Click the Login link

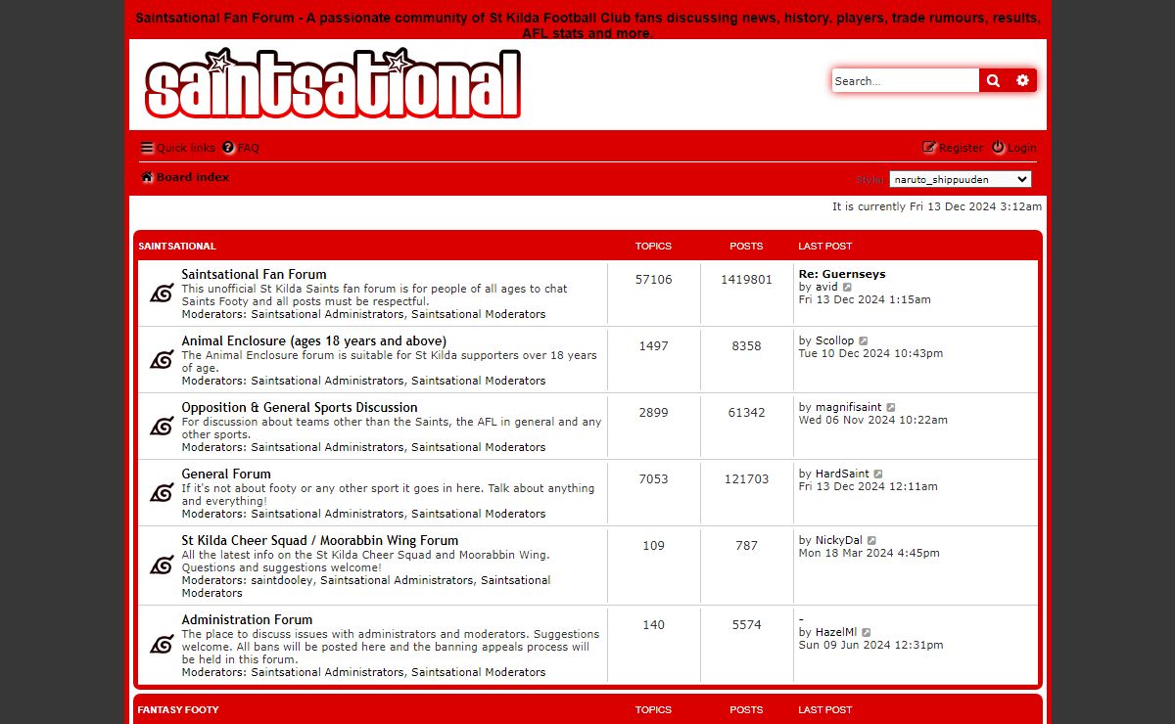[x=1013, y=148]
